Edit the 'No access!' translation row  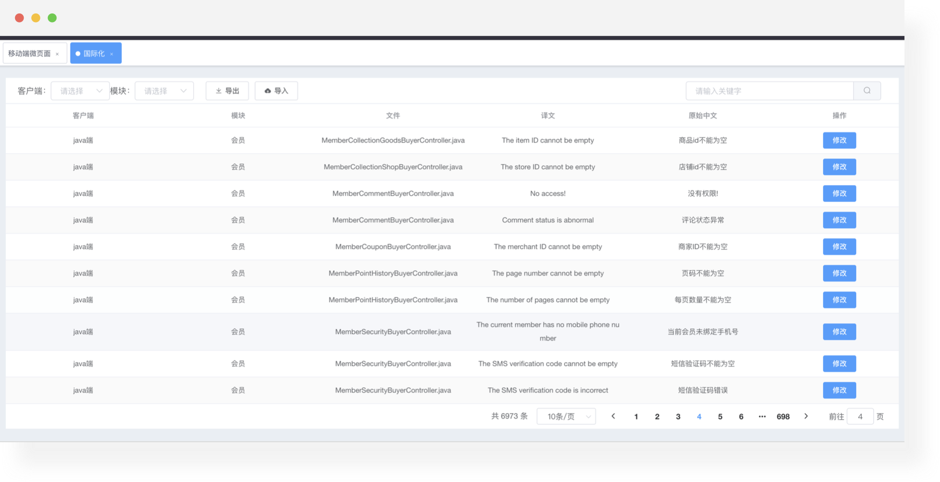839,193
